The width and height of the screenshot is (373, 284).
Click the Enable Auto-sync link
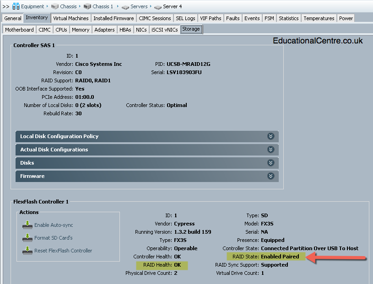click(x=54, y=225)
